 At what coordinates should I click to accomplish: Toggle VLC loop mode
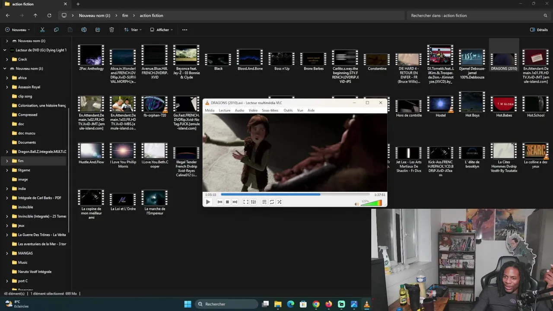pyautogui.click(x=272, y=202)
